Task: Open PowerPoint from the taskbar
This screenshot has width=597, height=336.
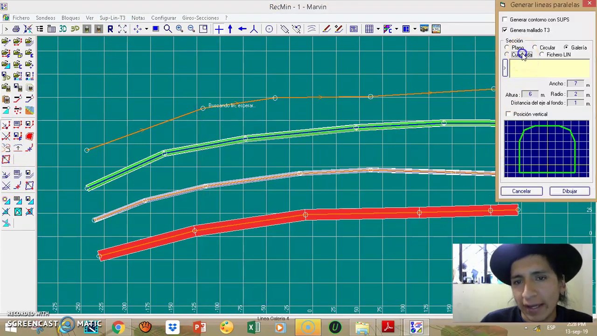Action: tap(200, 327)
